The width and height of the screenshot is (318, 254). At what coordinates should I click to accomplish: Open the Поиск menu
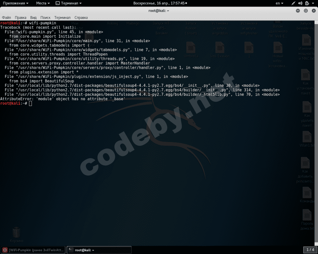45,18
